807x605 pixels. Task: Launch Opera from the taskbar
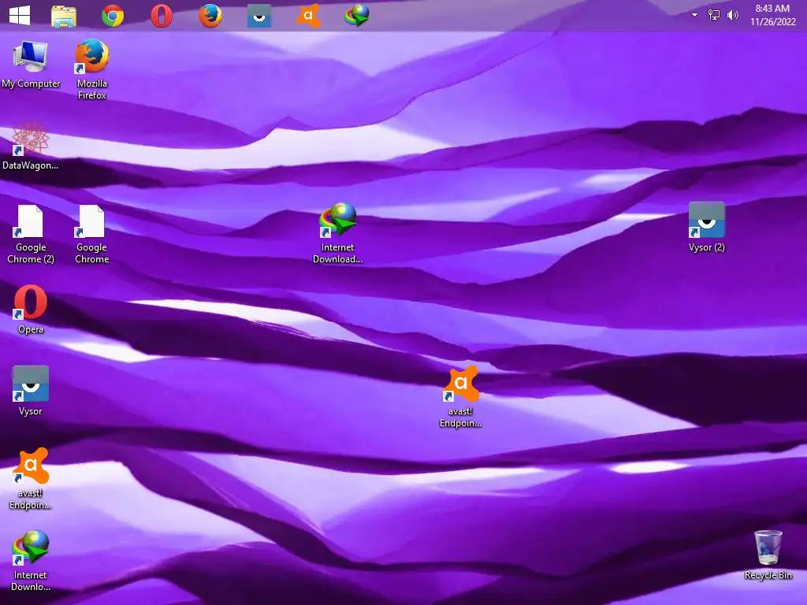(x=162, y=16)
